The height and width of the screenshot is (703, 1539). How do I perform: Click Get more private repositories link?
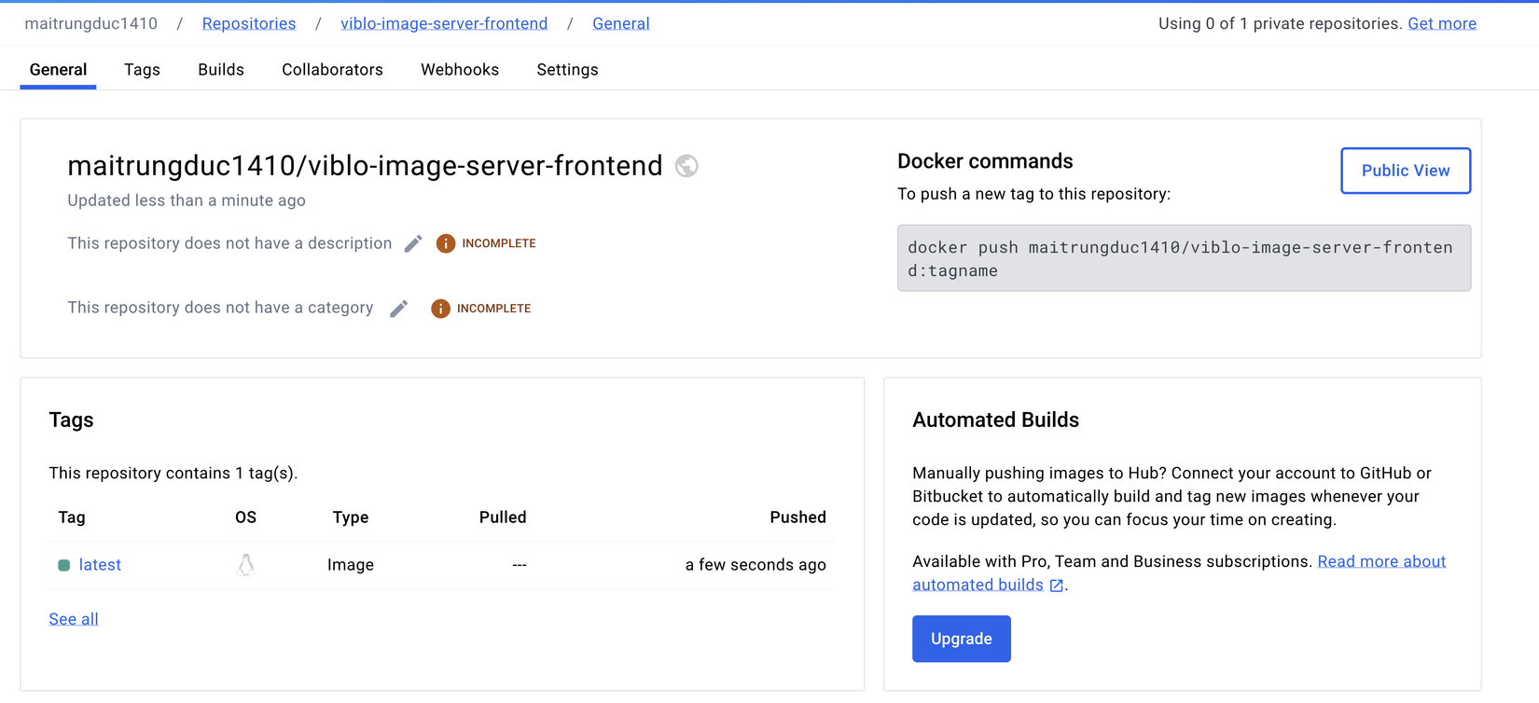(x=1441, y=23)
